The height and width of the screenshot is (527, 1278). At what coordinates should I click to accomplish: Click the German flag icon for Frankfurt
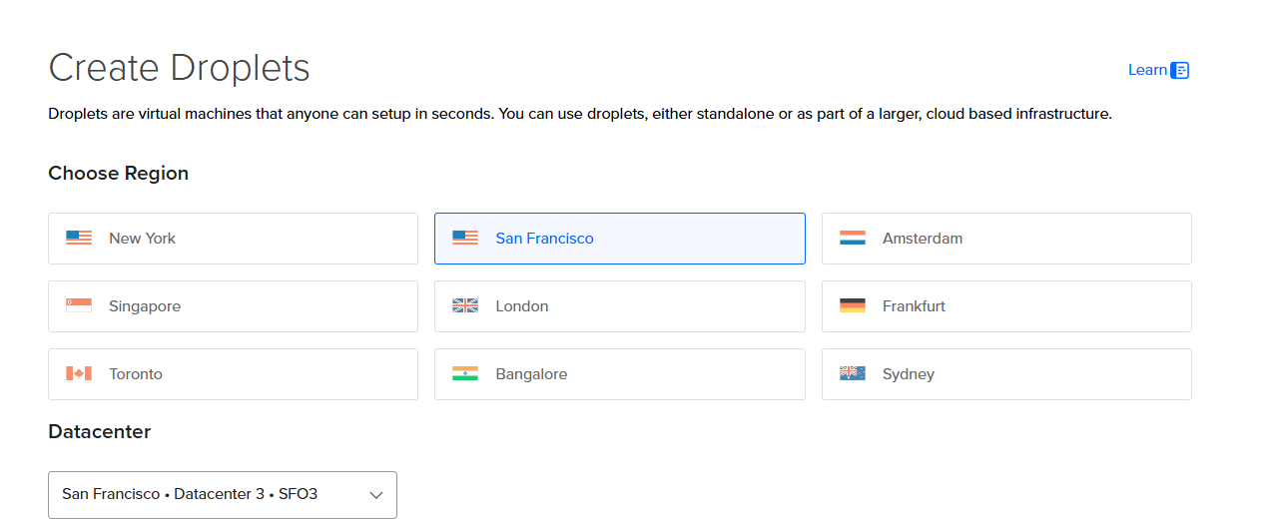[853, 305]
